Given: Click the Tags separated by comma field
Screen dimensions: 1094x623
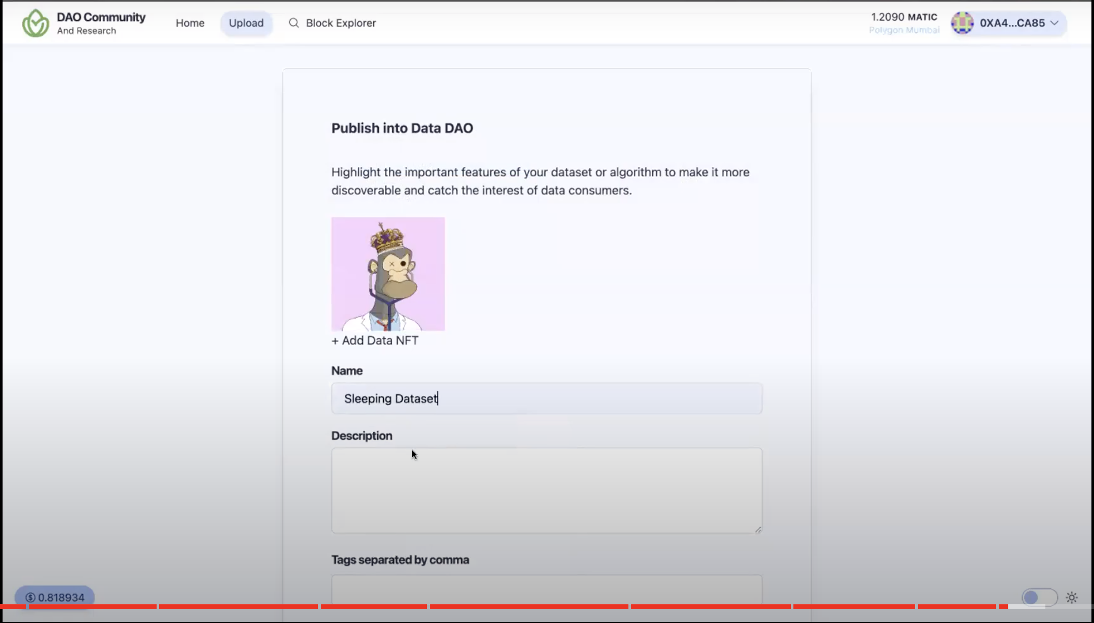Looking at the screenshot, I should point(546,589).
